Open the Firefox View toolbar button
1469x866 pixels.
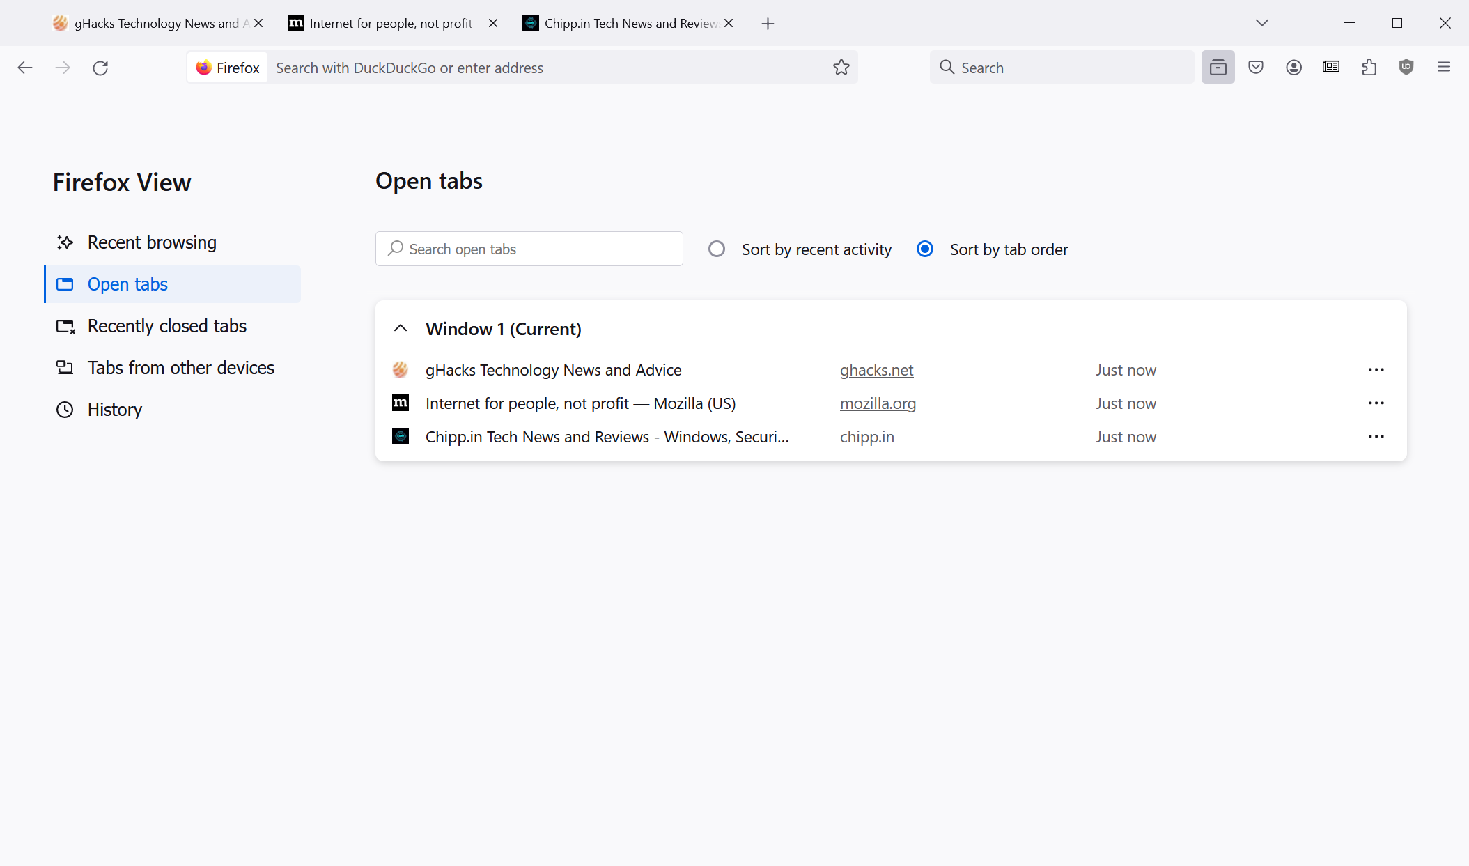tap(1218, 68)
